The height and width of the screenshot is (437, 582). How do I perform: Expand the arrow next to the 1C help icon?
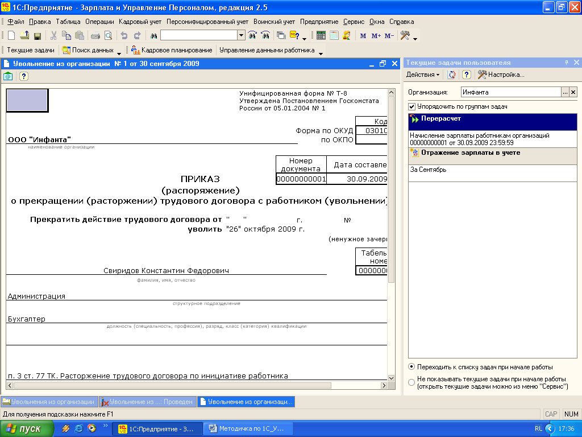(x=305, y=38)
